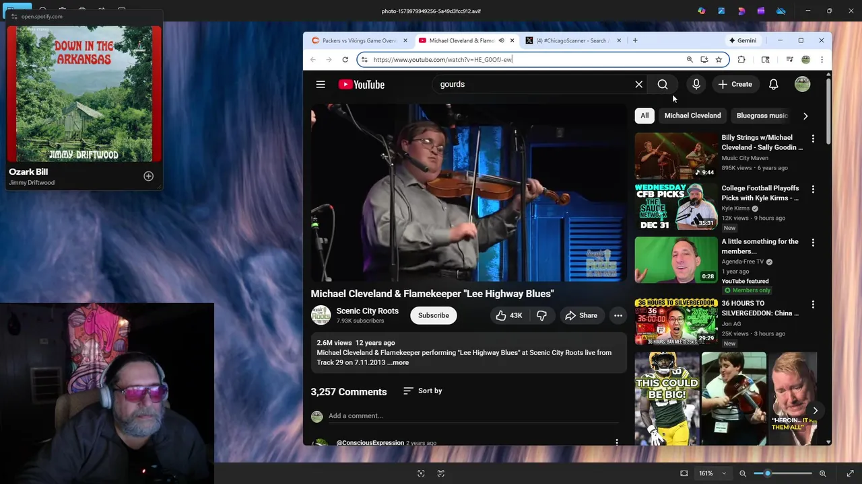
Task: Select the 'Bluegrass music' filter chip
Action: 762,116
